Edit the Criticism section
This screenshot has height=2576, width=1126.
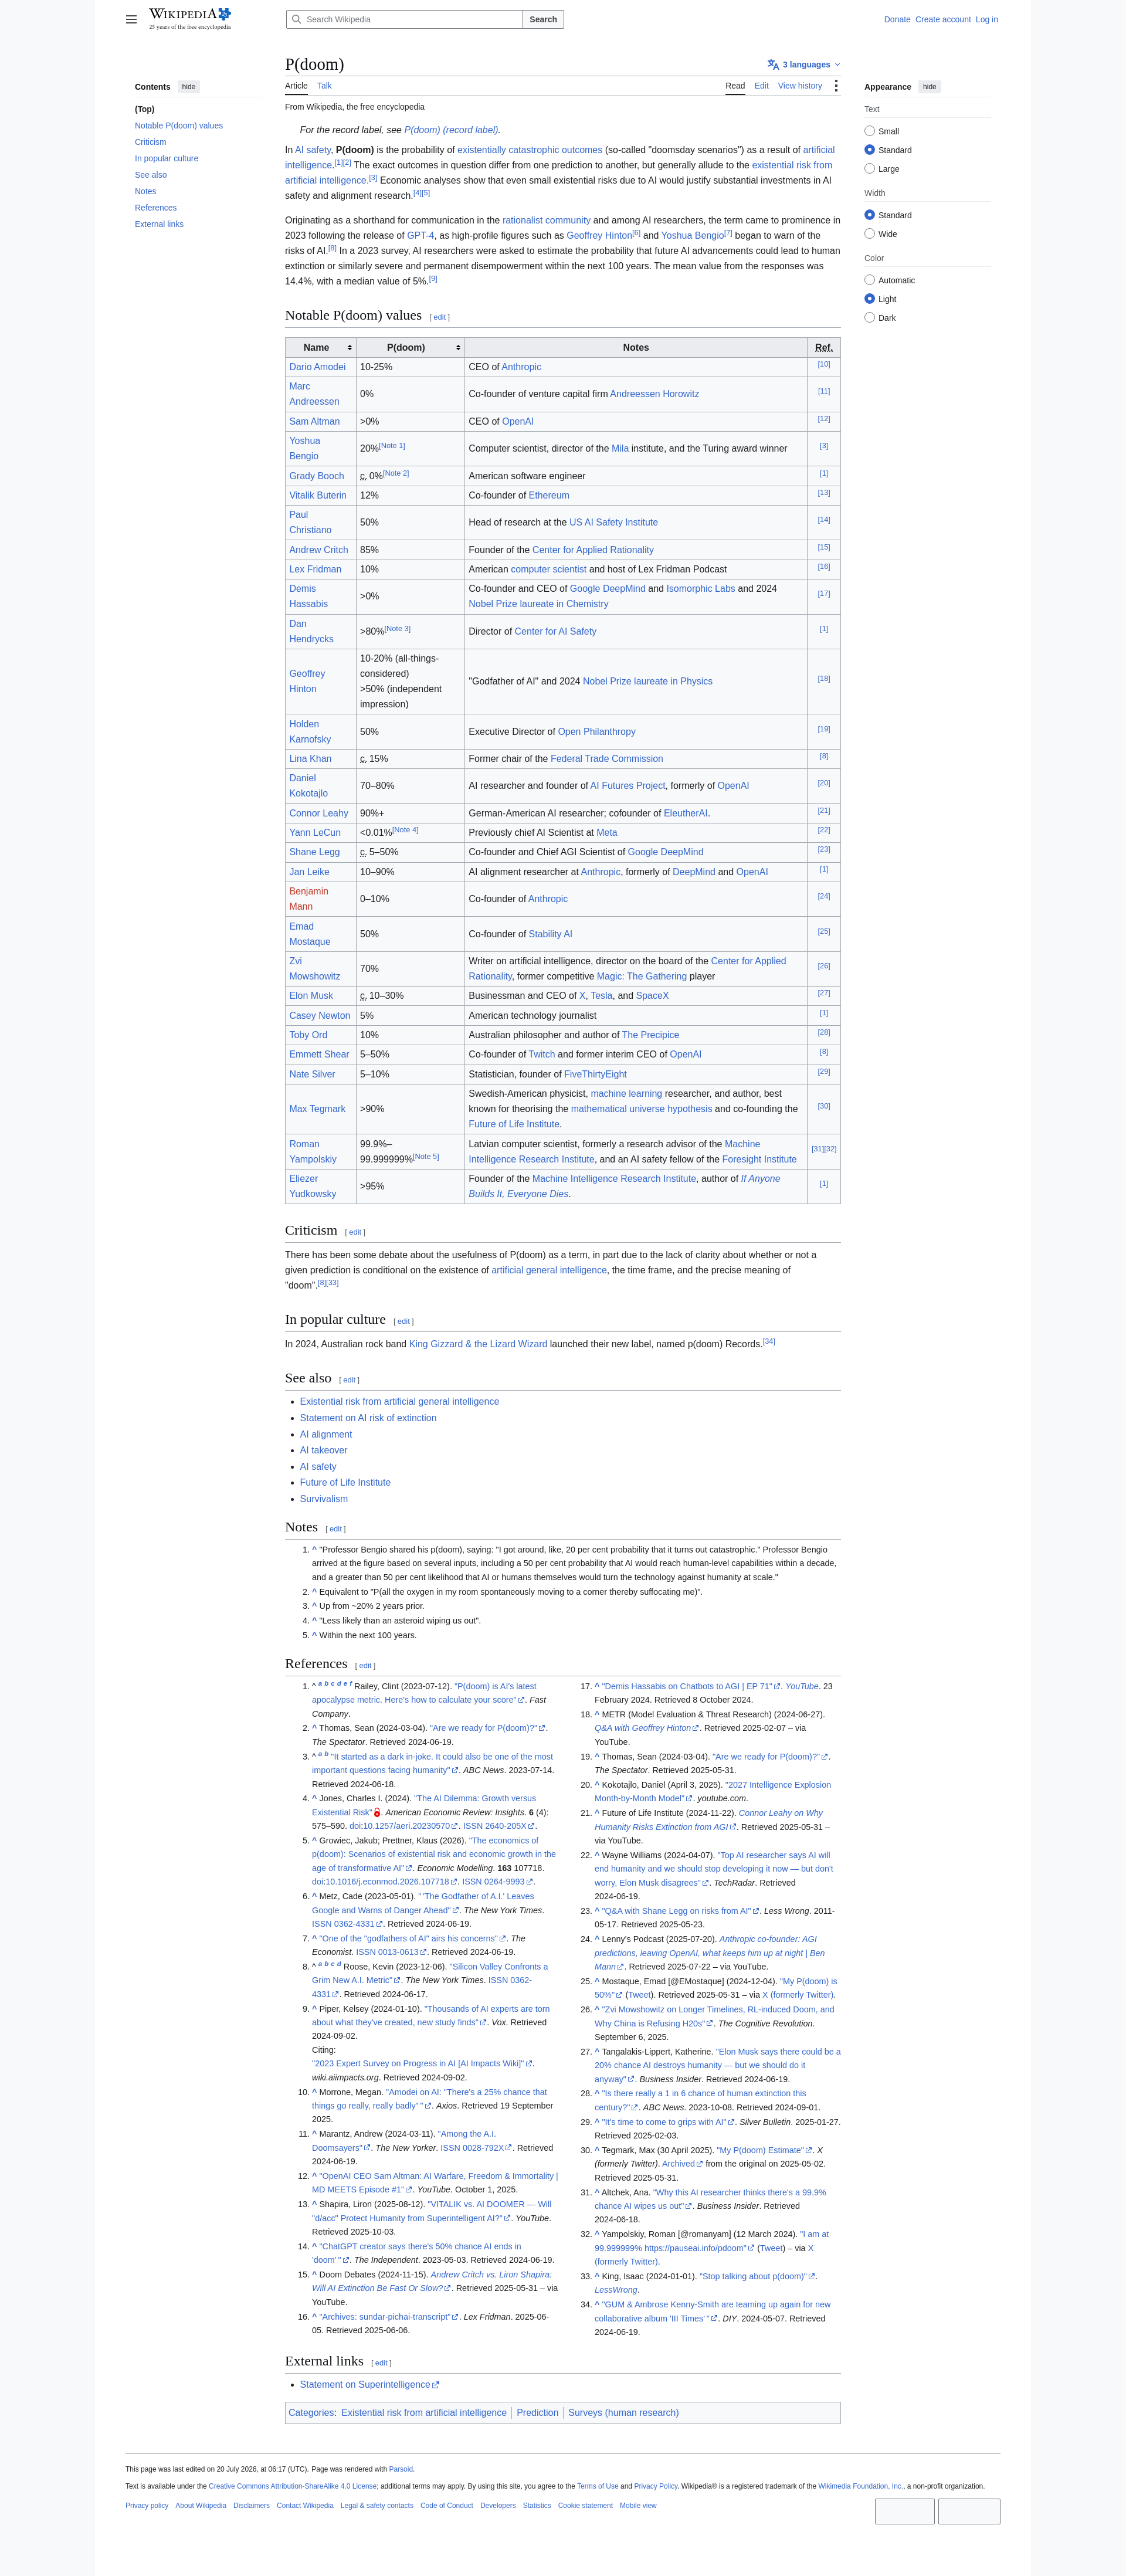355,1232
